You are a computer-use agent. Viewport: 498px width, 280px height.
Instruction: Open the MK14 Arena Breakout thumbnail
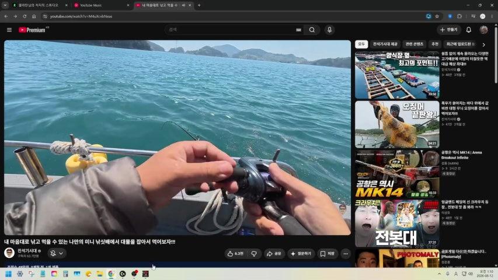pos(397,174)
